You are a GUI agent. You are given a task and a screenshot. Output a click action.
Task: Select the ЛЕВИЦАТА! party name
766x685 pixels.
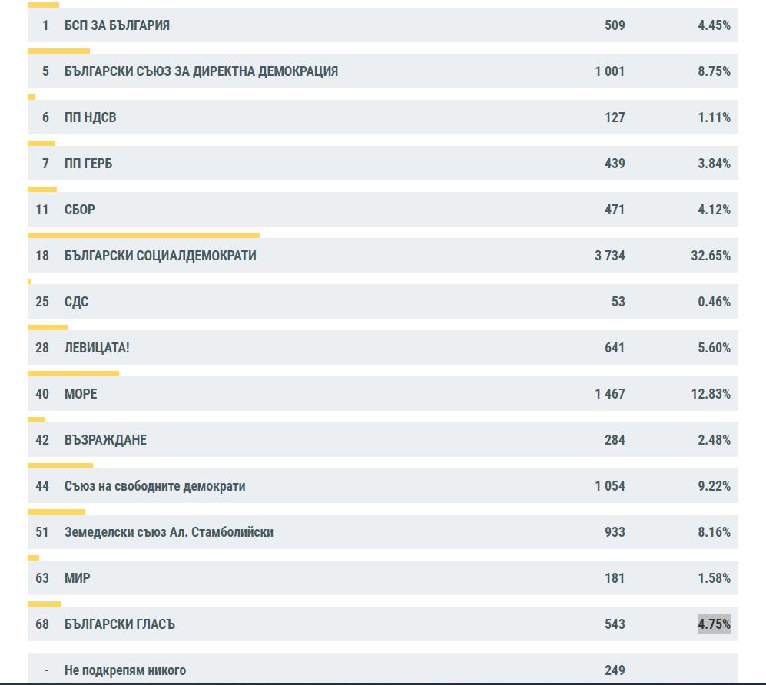click(x=97, y=348)
